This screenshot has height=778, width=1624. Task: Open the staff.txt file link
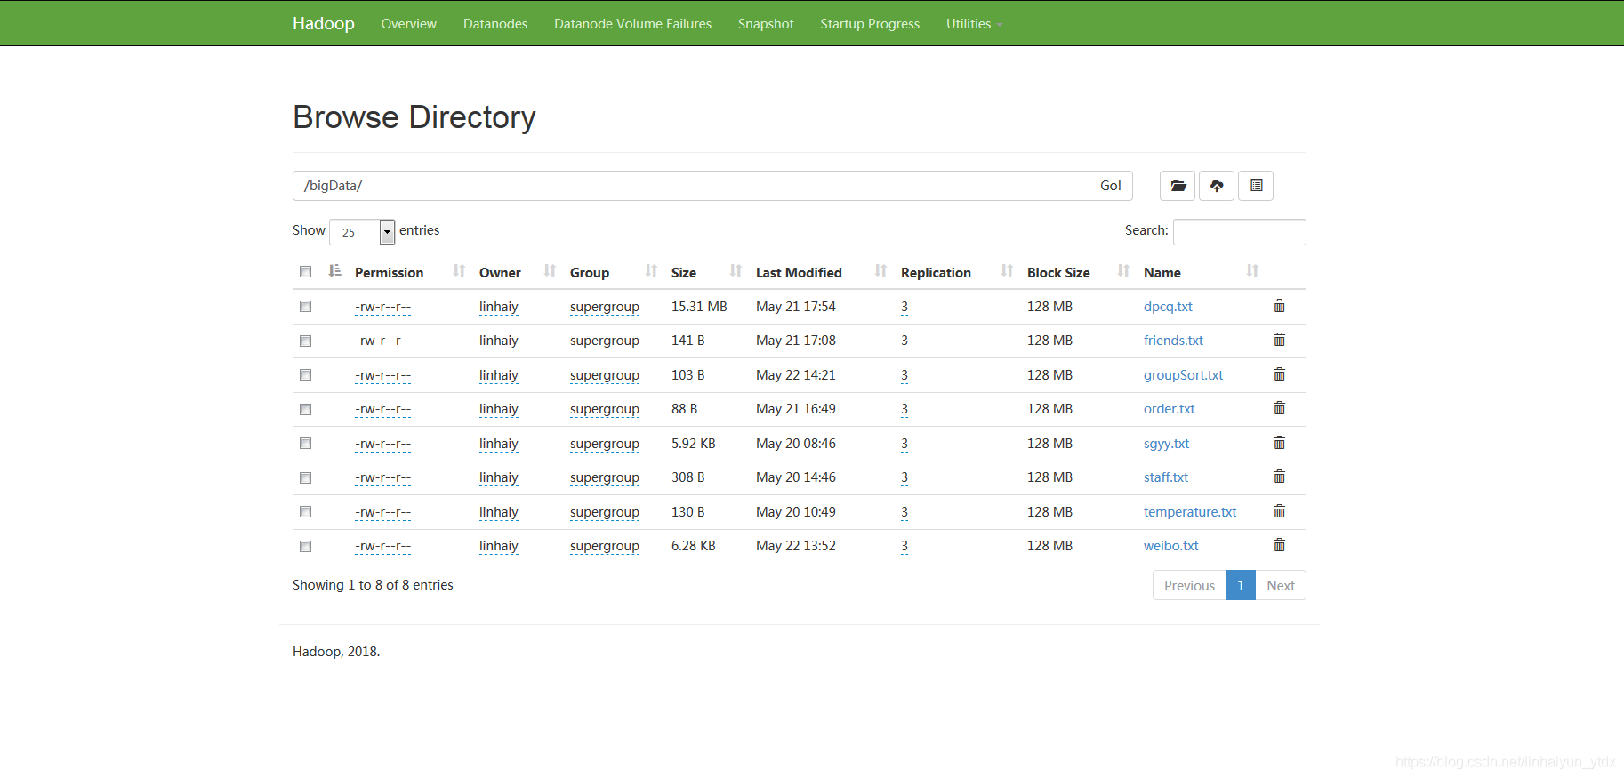point(1166,477)
